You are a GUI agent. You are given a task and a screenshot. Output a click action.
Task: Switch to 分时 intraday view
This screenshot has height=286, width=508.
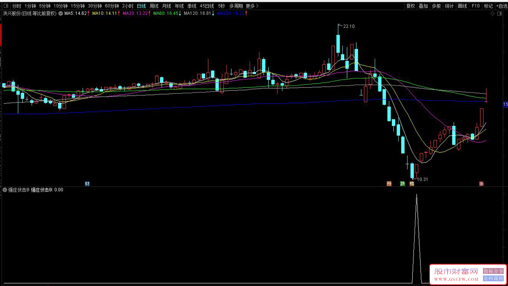(x=16, y=6)
